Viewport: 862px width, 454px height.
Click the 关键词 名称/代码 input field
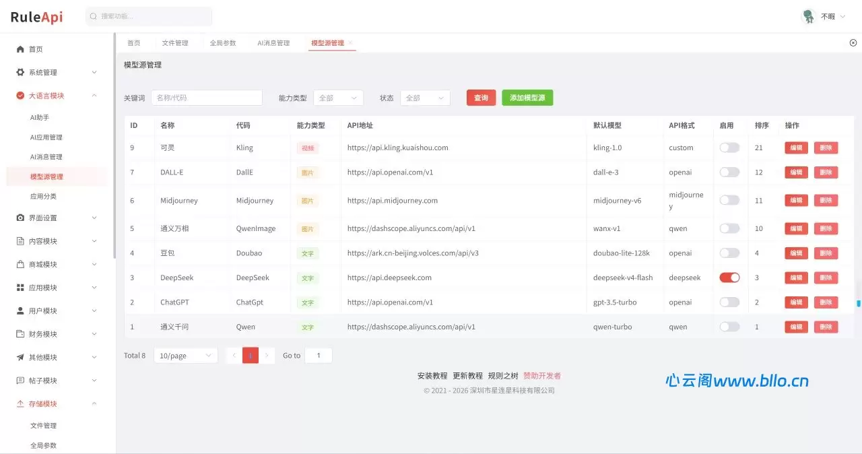pos(207,98)
